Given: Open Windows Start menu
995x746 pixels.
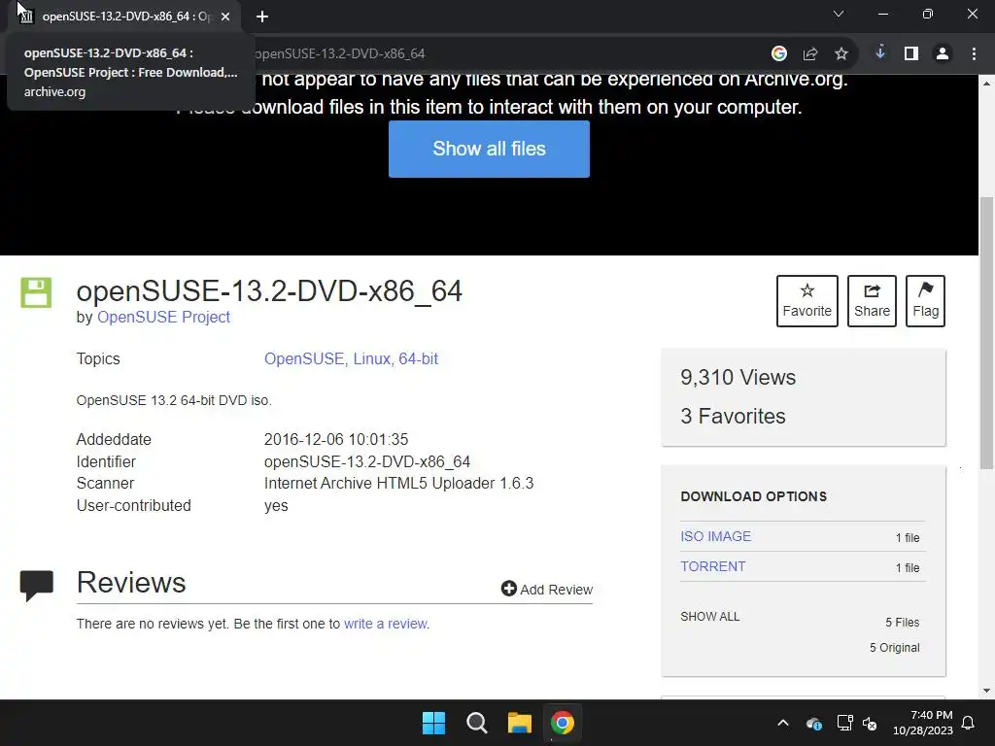Looking at the screenshot, I should [x=434, y=723].
